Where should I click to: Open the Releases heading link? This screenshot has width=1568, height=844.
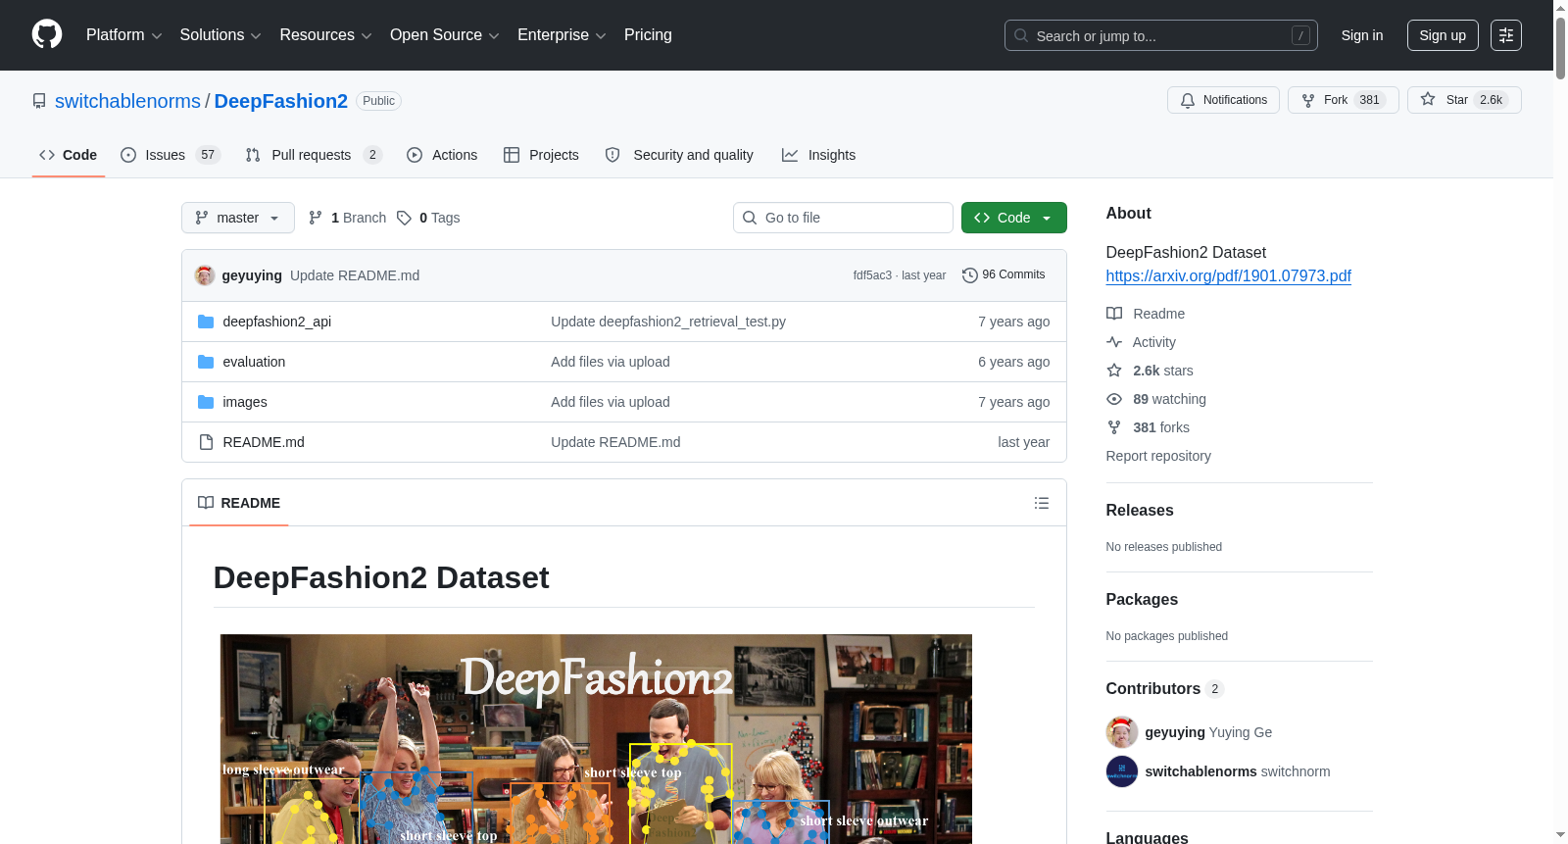click(x=1140, y=511)
